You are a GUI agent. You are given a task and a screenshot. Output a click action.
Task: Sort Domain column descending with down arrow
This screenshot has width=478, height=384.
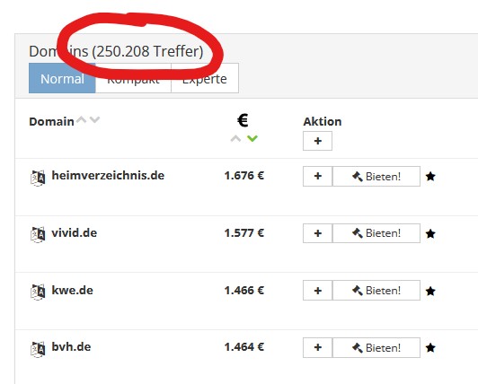point(95,119)
